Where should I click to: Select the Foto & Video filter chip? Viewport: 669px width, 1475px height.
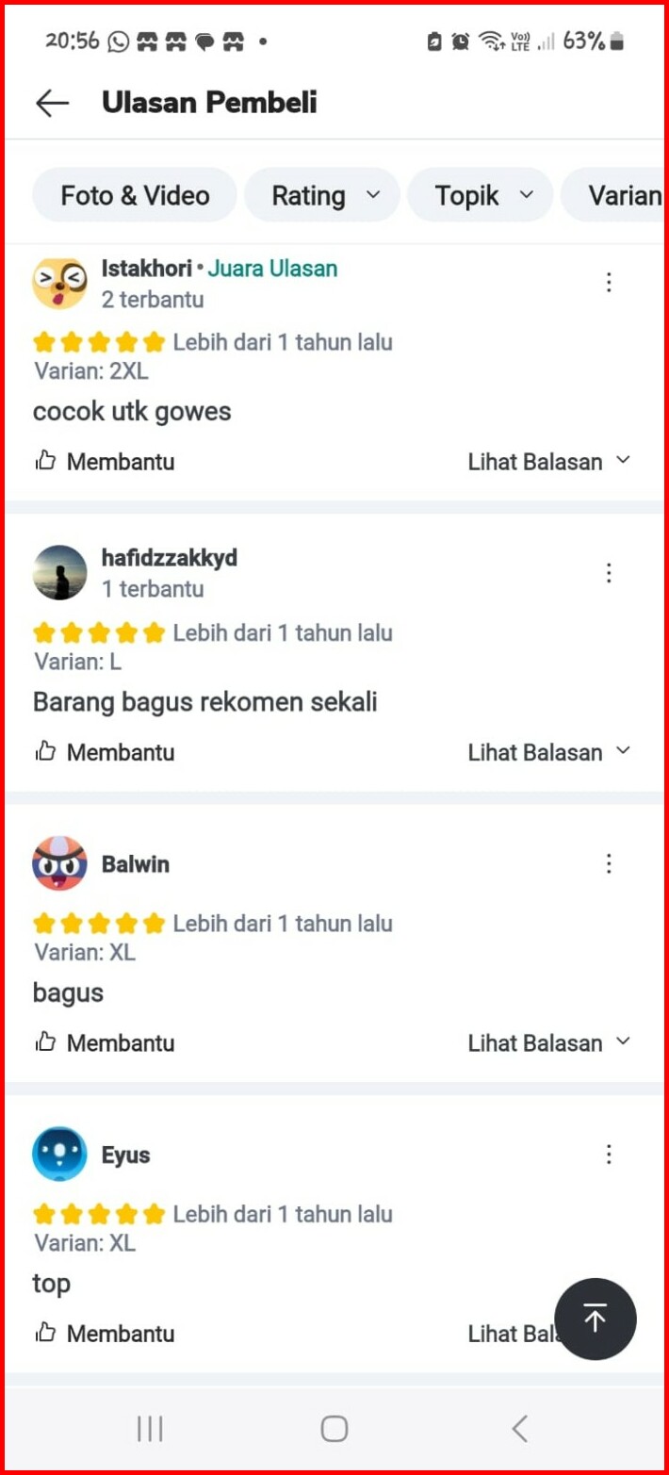tap(135, 195)
